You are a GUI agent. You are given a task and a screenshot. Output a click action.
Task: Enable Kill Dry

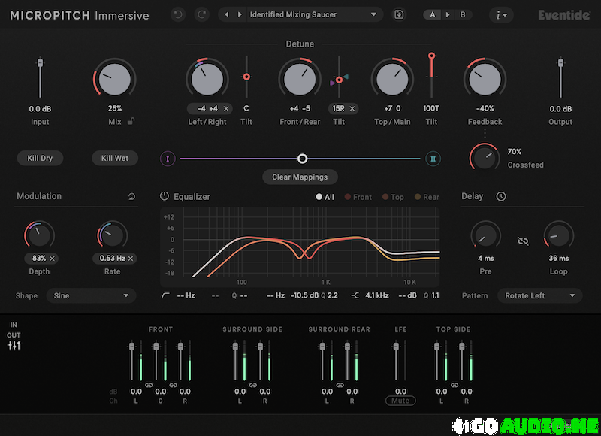coord(40,158)
